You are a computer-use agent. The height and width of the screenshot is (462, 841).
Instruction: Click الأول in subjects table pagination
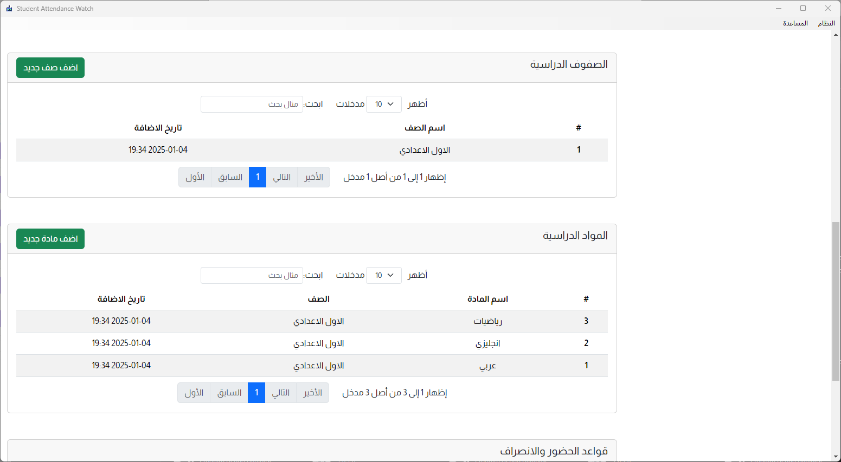194,393
